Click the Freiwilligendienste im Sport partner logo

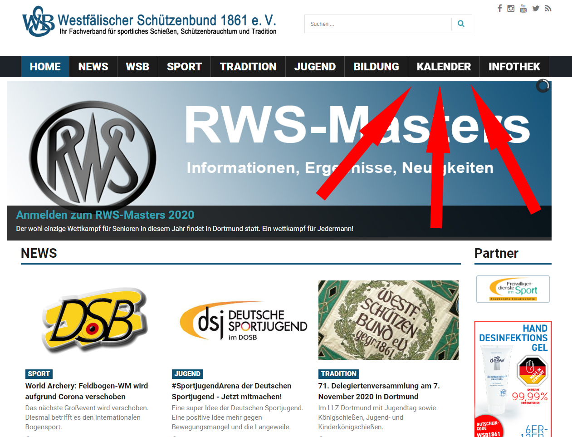coord(513,289)
